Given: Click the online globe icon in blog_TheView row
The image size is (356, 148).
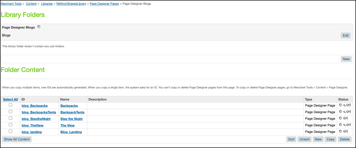Looking at the screenshot, I should (340, 125).
